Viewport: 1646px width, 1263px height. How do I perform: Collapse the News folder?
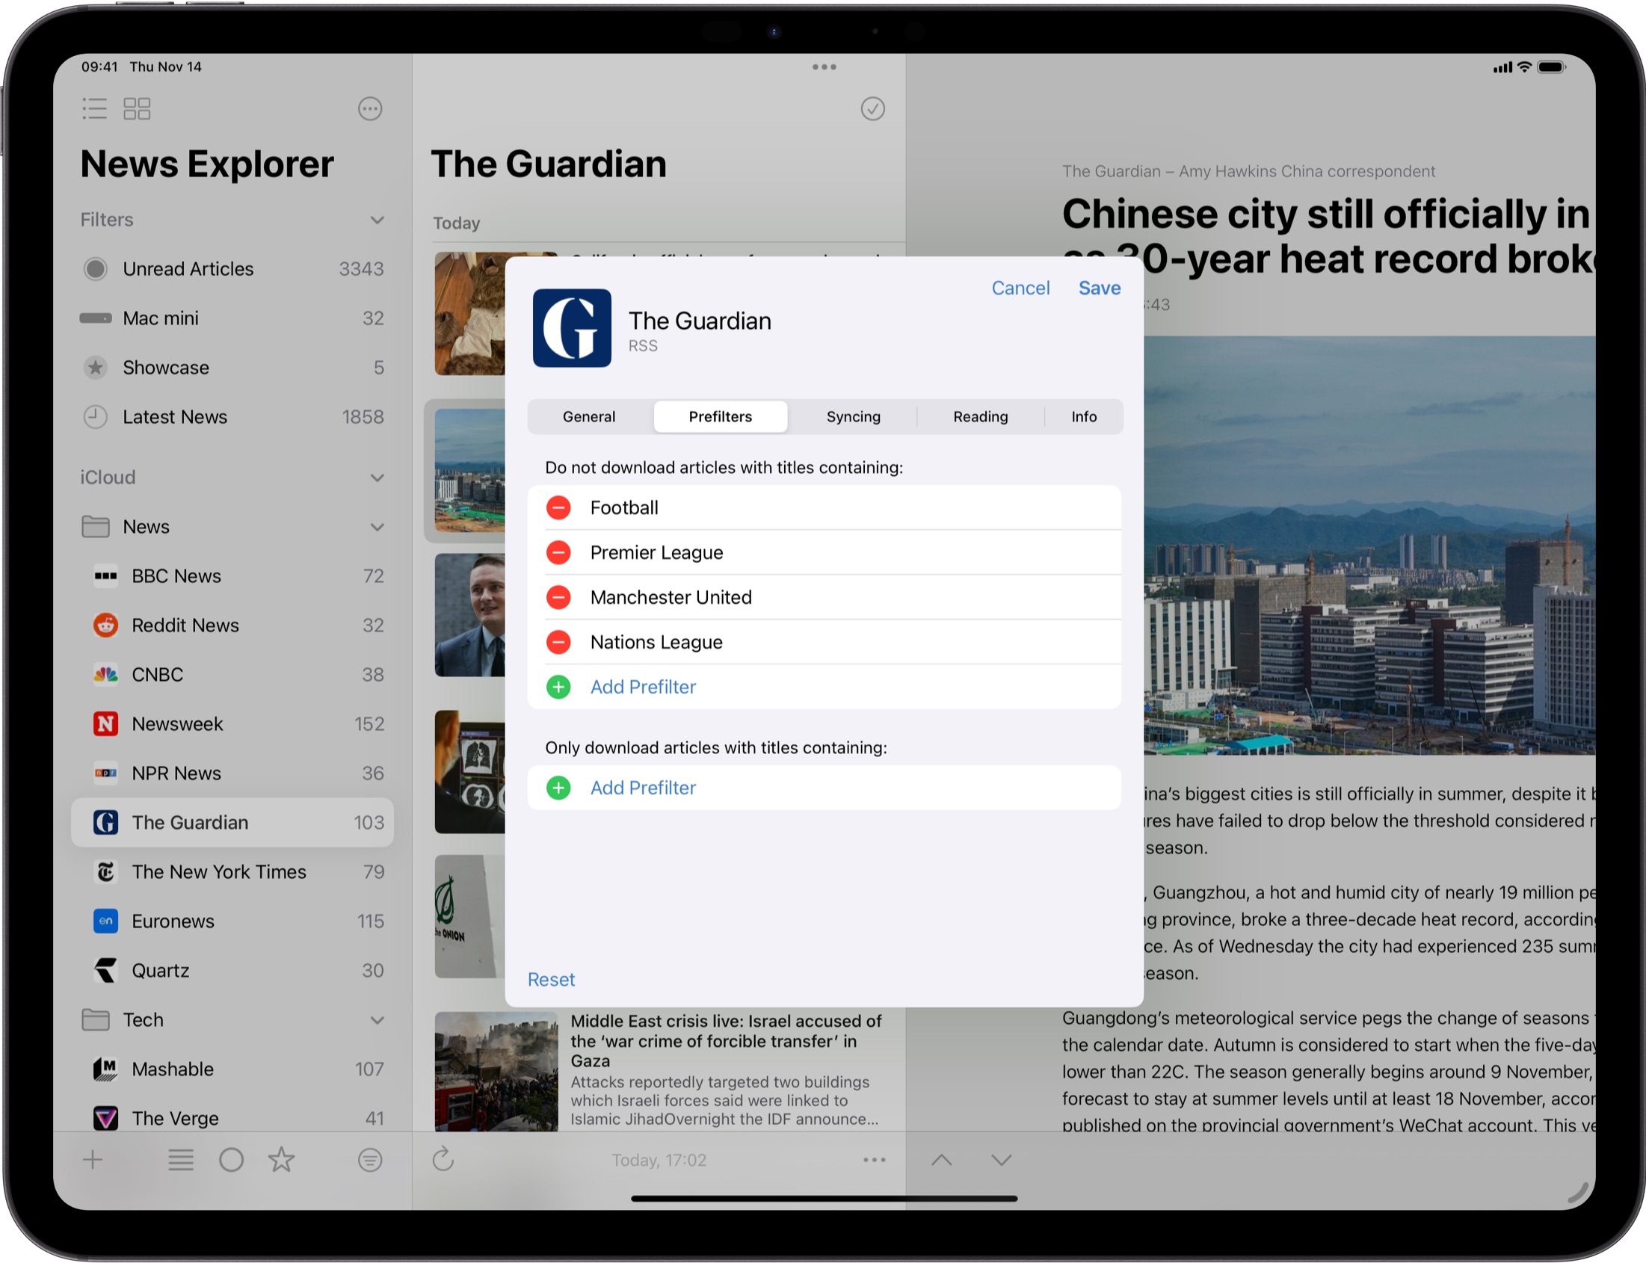point(377,527)
